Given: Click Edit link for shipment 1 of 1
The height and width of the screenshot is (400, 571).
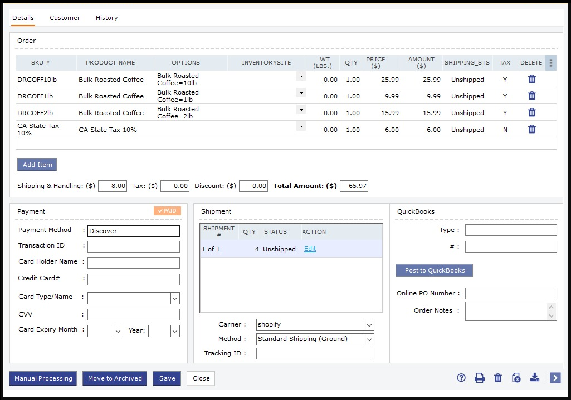Looking at the screenshot, I should [x=310, y=249].
